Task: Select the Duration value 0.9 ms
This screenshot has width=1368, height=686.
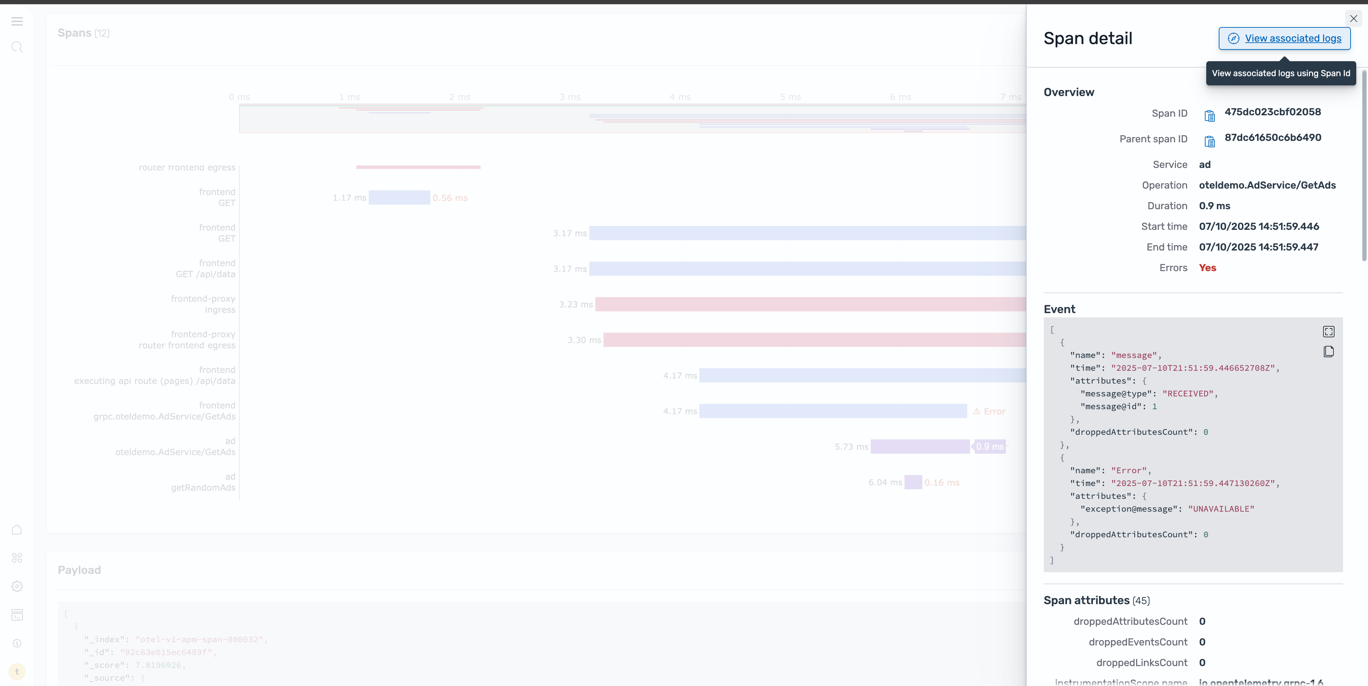Action: (x=1214, y=206)
